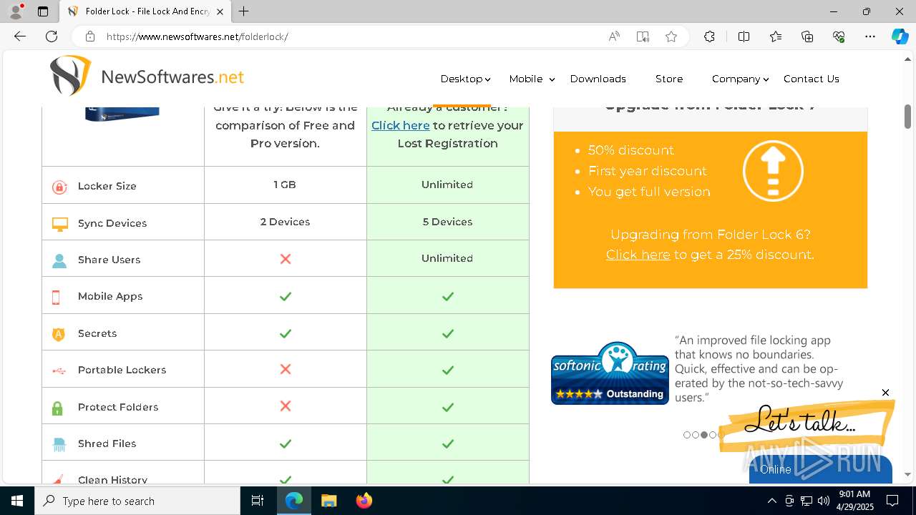Viewport: 916px width, 515px height.
Task: Open the tab actions menu icon
Action: point(43,11)
